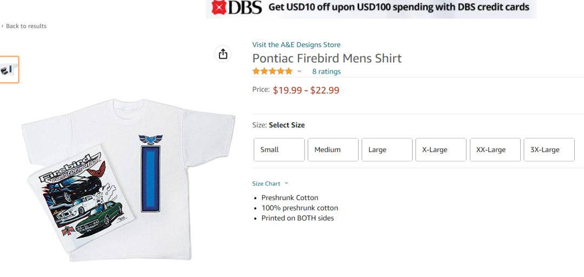Viewport: 584px width, 277px height.
Task: Open the DBS credit card offer banner
Action: [371, 8]
